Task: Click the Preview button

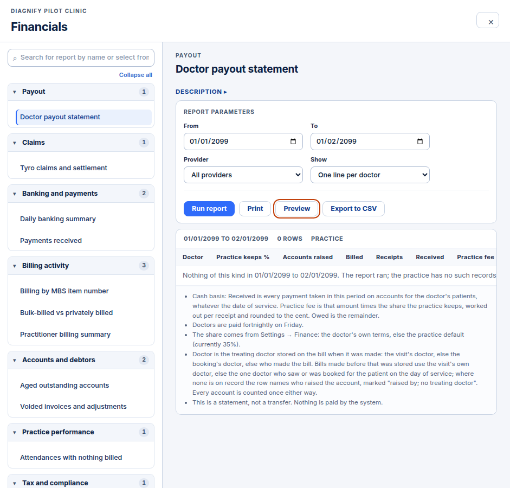Action: point(296,209)
